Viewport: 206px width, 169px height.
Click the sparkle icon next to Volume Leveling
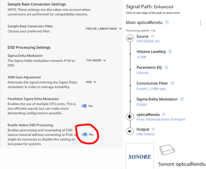click(170, 51)
